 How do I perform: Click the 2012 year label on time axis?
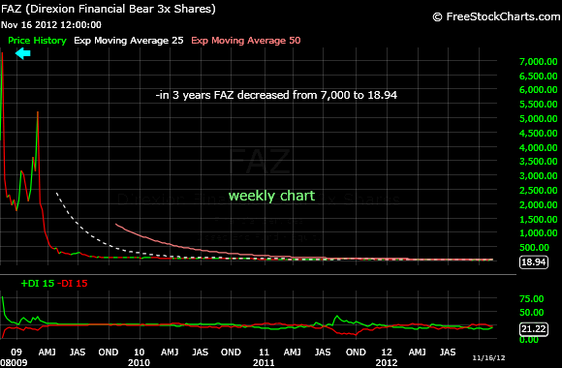coord(387,362)
